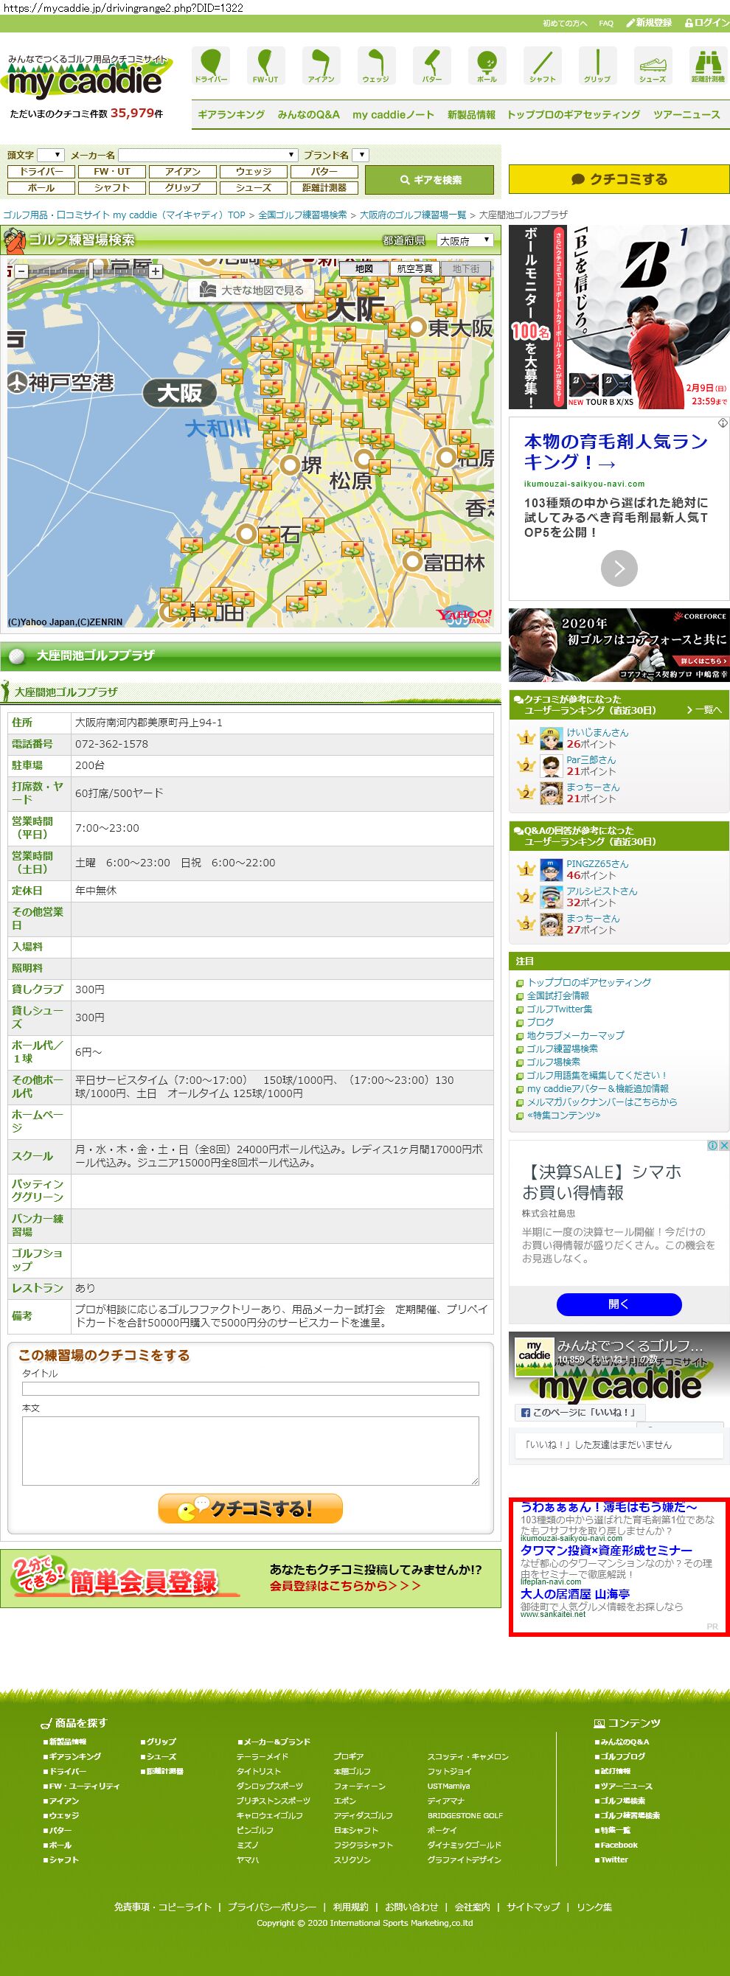Click 開く button in SALE ad
This screenshot has width=730, height=1976.
[619, 1304]
